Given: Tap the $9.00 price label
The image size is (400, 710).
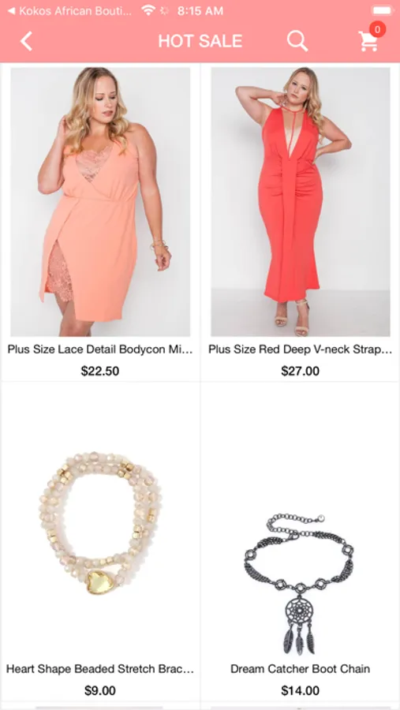Looking at the screenshot, I should point(100,690).
